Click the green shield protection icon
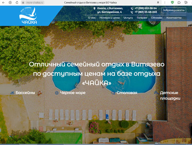192x145 pixels. 172,2
